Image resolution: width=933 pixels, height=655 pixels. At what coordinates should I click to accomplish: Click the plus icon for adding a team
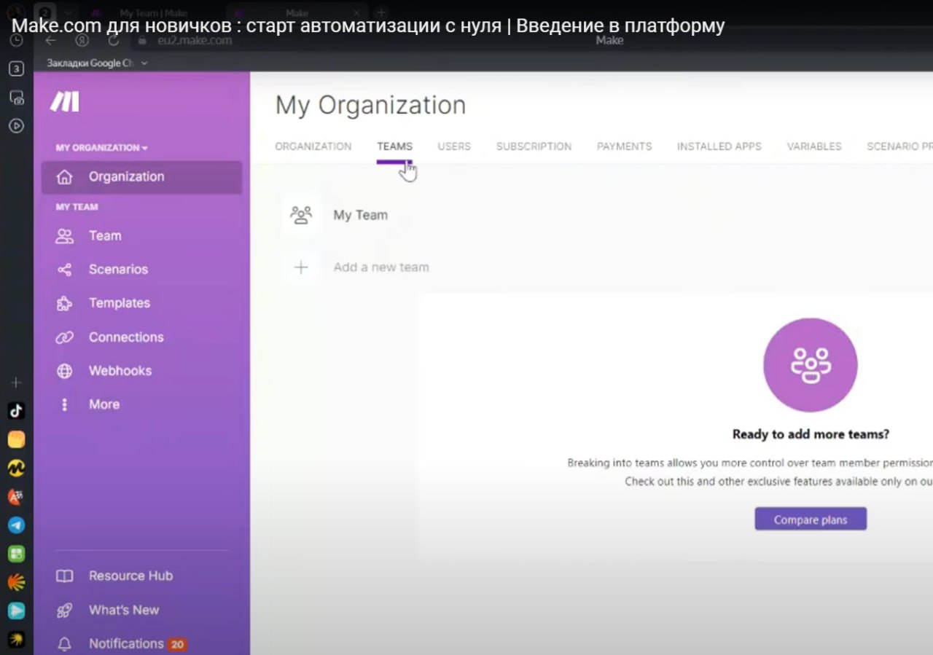[x=301, y=267]
